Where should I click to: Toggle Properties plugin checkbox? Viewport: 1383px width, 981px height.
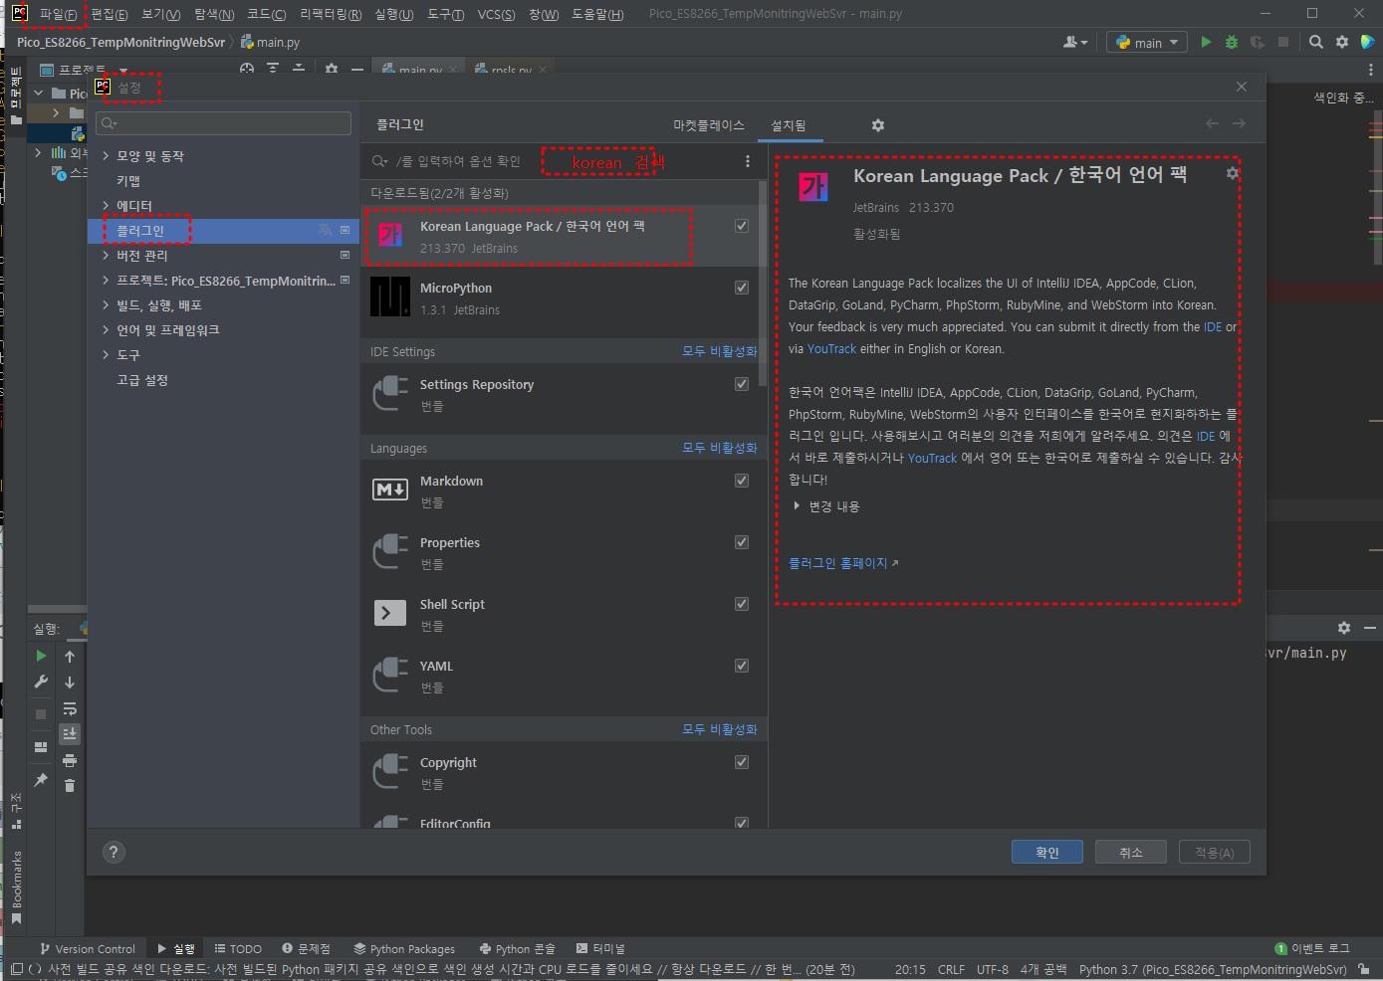tap(742, 542)
